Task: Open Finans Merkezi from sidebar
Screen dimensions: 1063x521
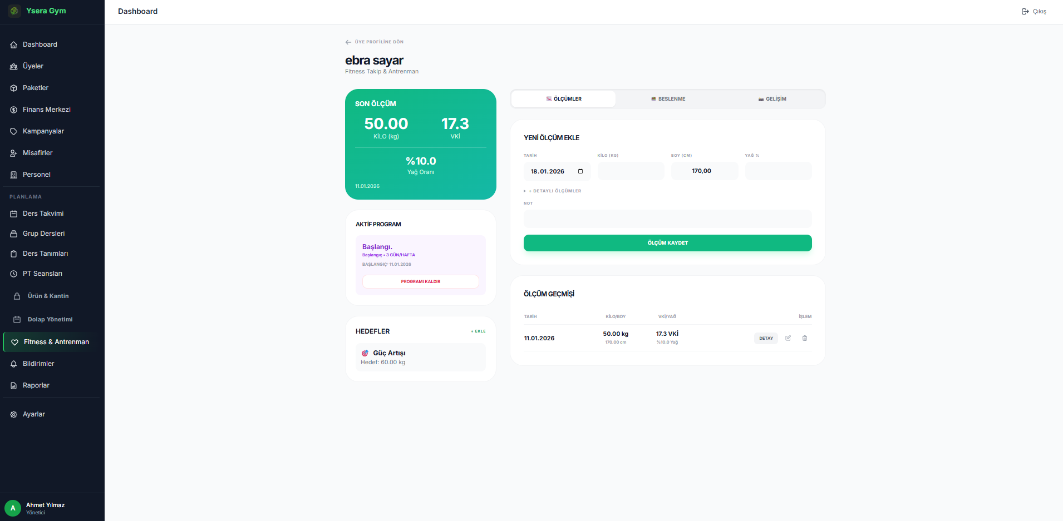Action: click(46, 110)
